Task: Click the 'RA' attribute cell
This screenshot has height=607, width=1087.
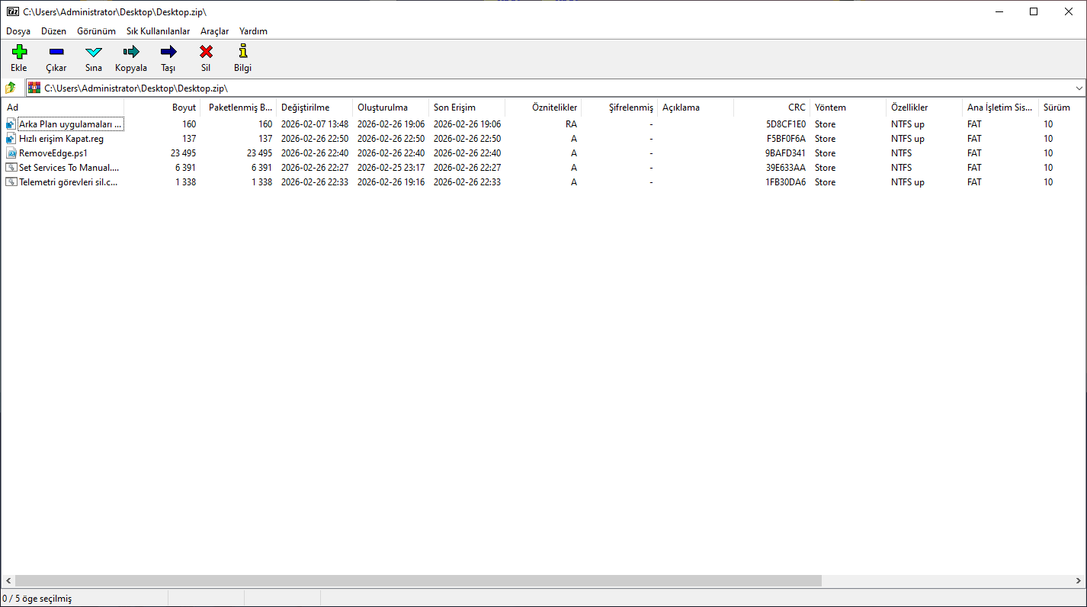Action: coord(571,124)
